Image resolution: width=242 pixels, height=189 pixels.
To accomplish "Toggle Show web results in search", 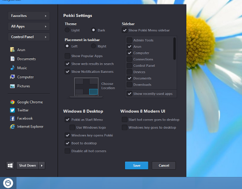I will [67, 64].
